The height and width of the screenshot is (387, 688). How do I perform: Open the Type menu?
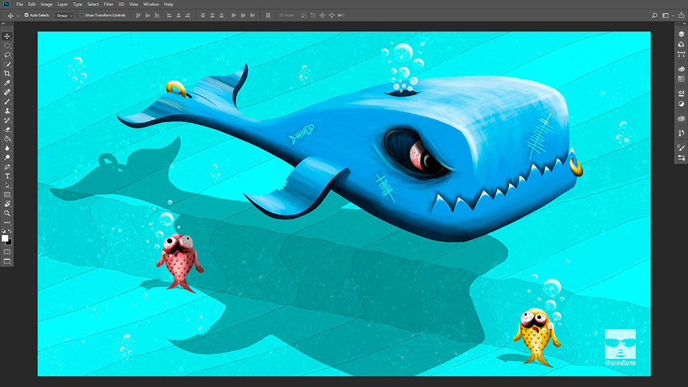pos(78,5)
